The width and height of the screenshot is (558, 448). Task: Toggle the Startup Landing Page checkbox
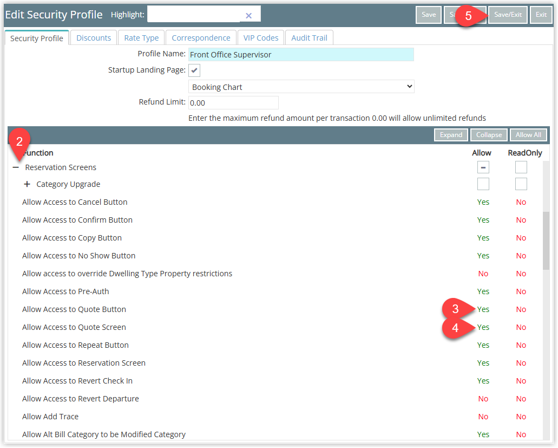(x=194, y=70)
